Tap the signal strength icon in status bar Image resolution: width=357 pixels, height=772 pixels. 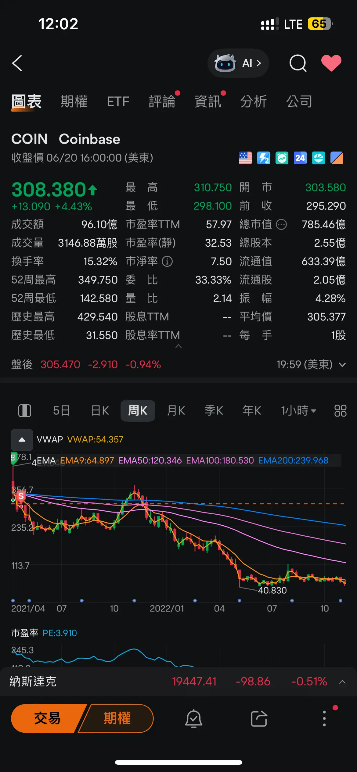269,24
